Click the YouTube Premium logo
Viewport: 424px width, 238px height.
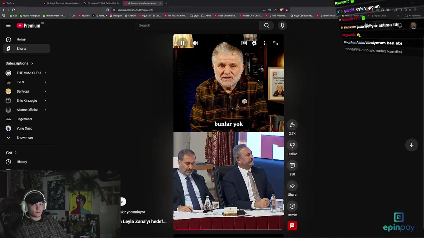(28, 25)
